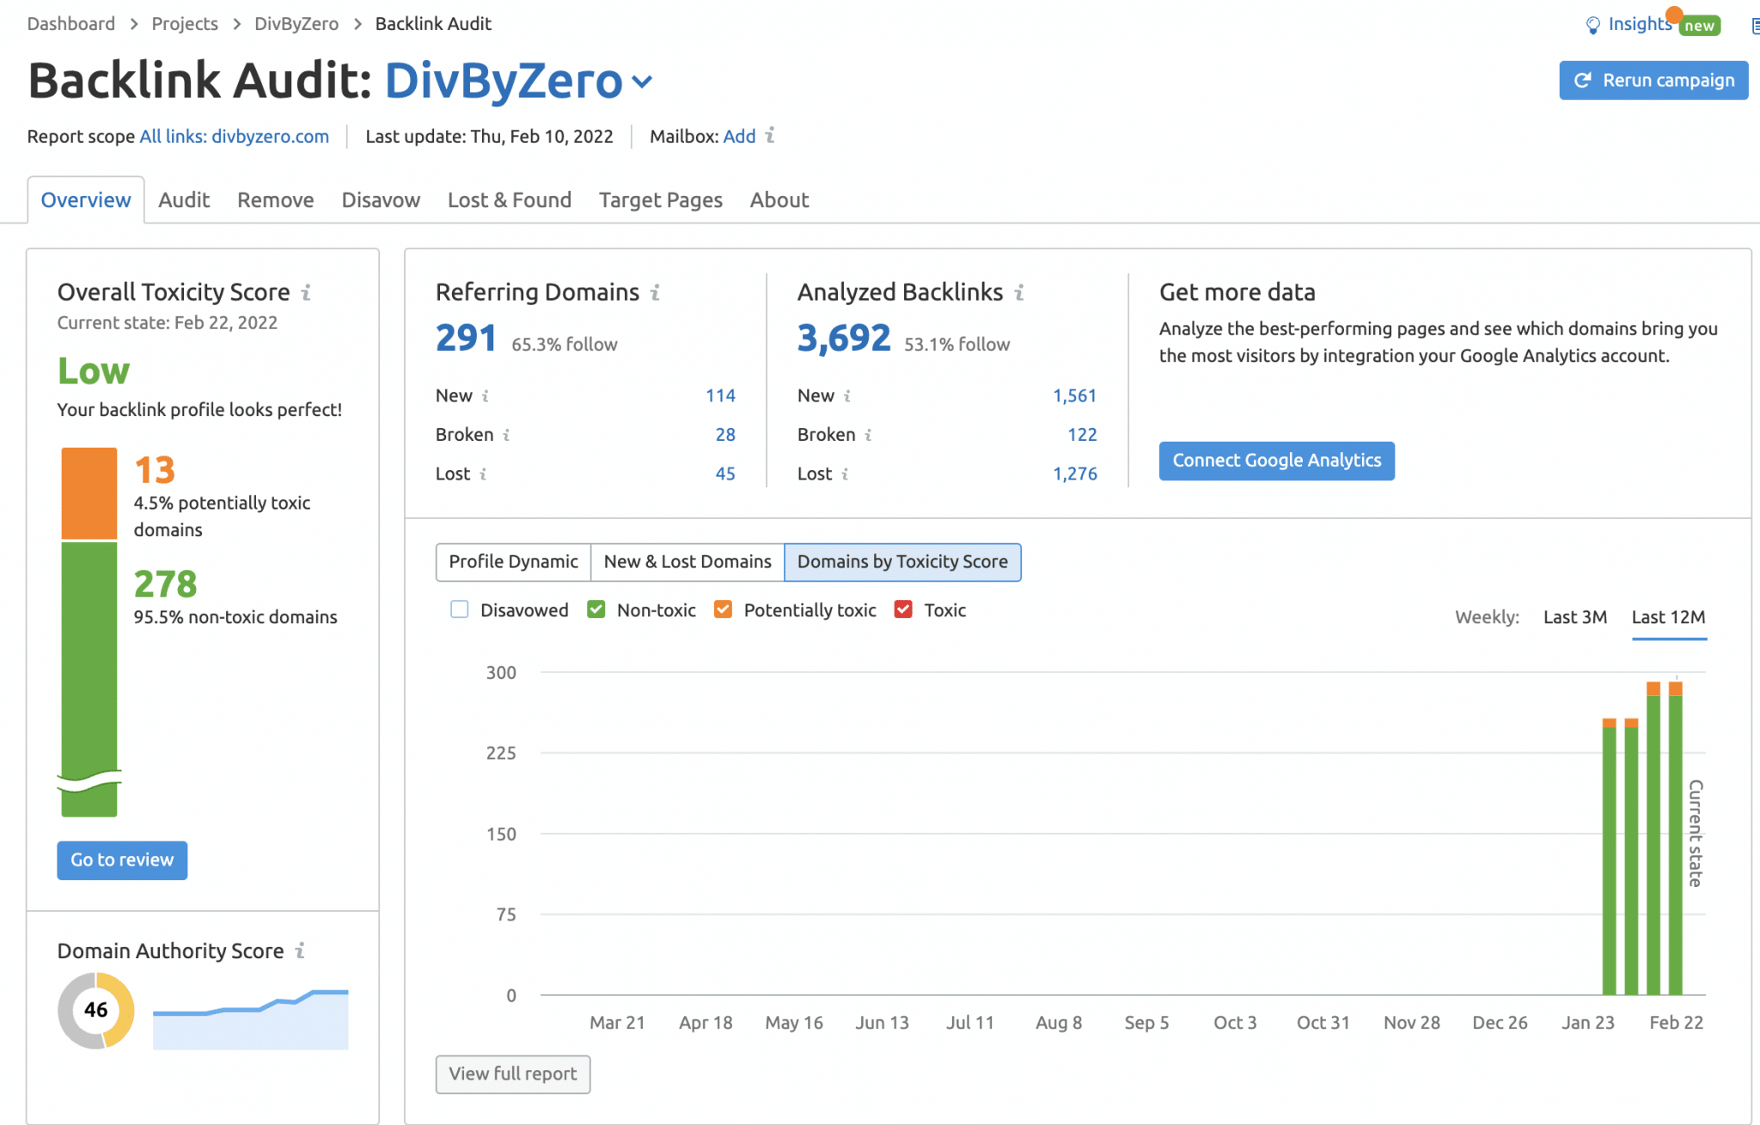Click the Domain Authority 46 donut chart
1760x1125 pixels.
[96, 1010]
